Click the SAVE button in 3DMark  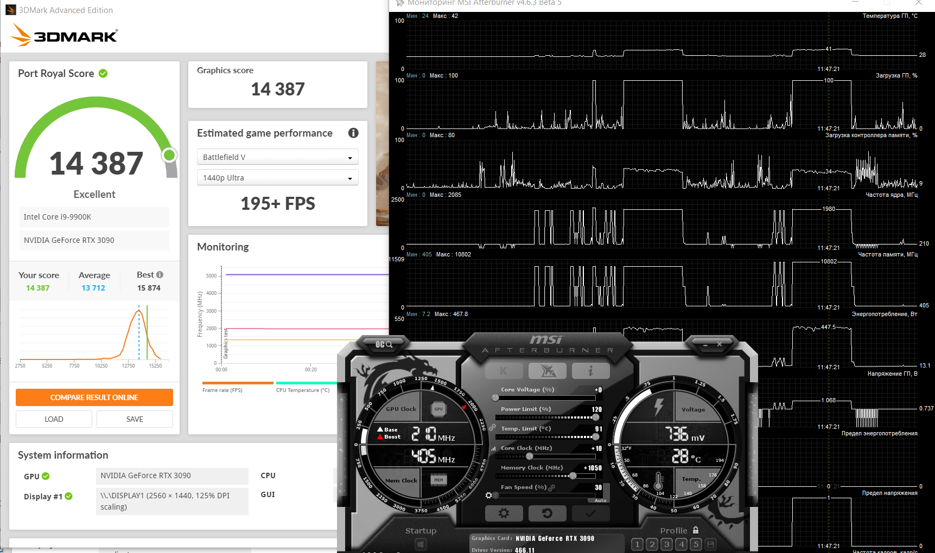135,419
